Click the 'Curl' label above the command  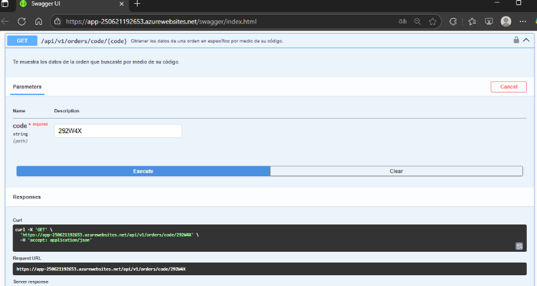click(17, 220)
